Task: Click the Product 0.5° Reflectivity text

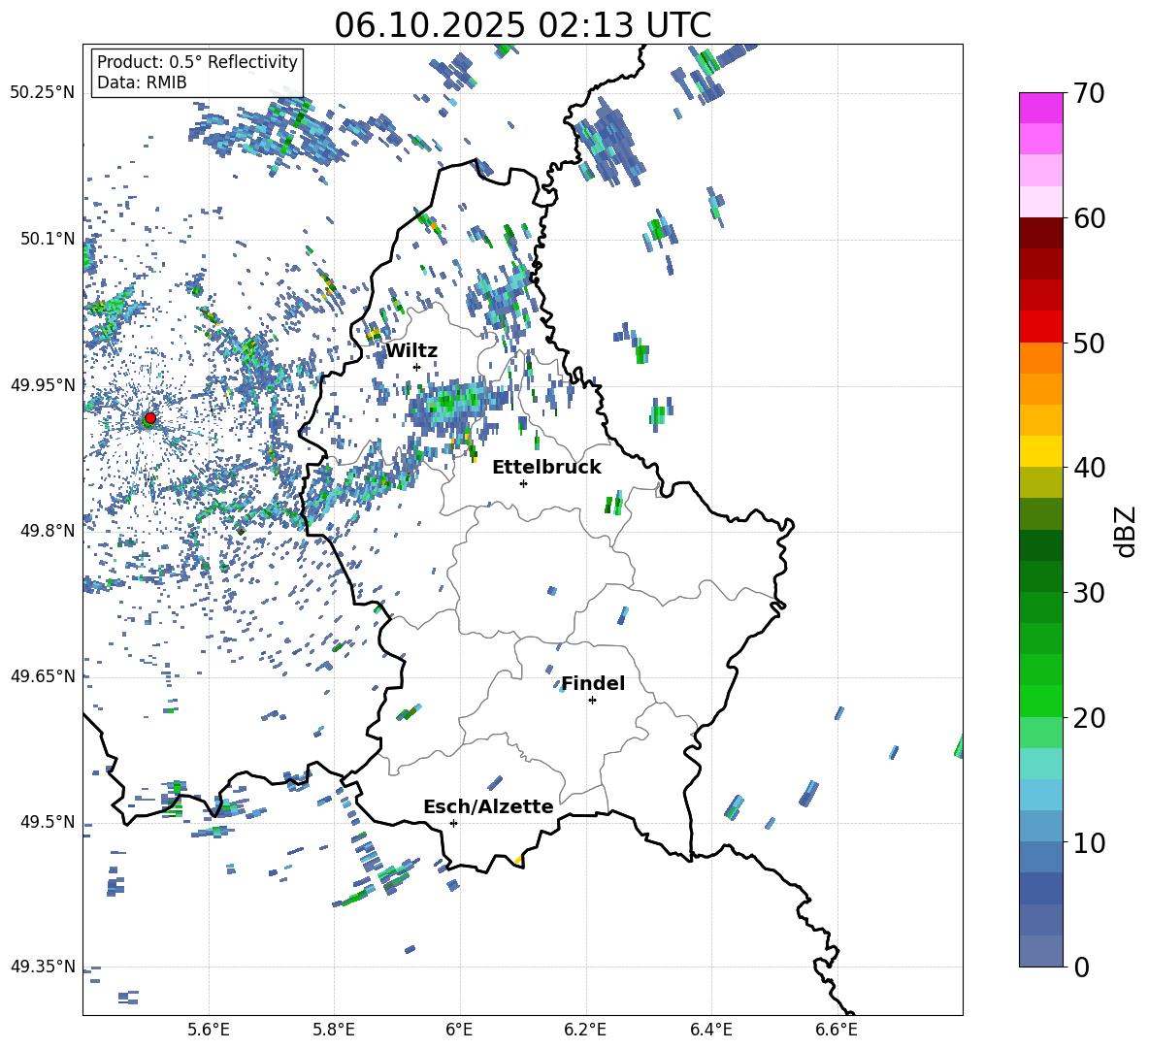Action: tap(197, 62)
